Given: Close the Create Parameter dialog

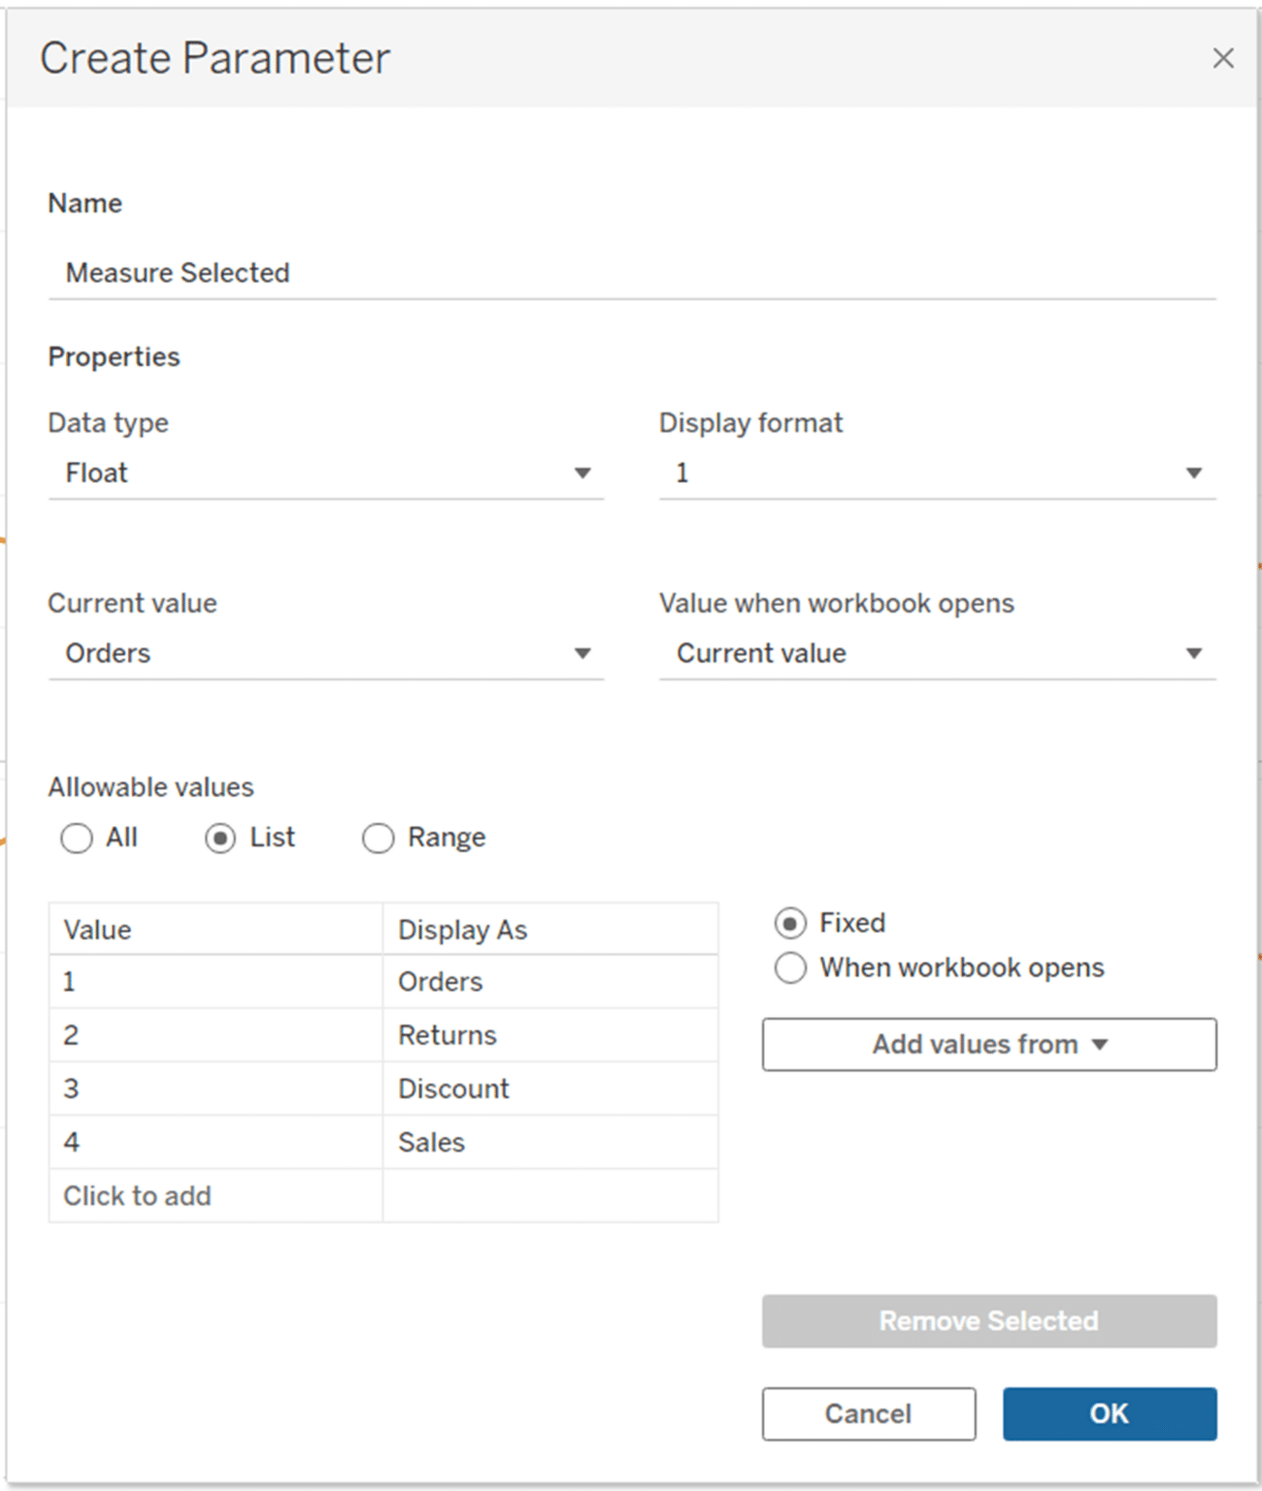Looking at the screenshot, I should pyautogui.click(x=1223, y=58).
